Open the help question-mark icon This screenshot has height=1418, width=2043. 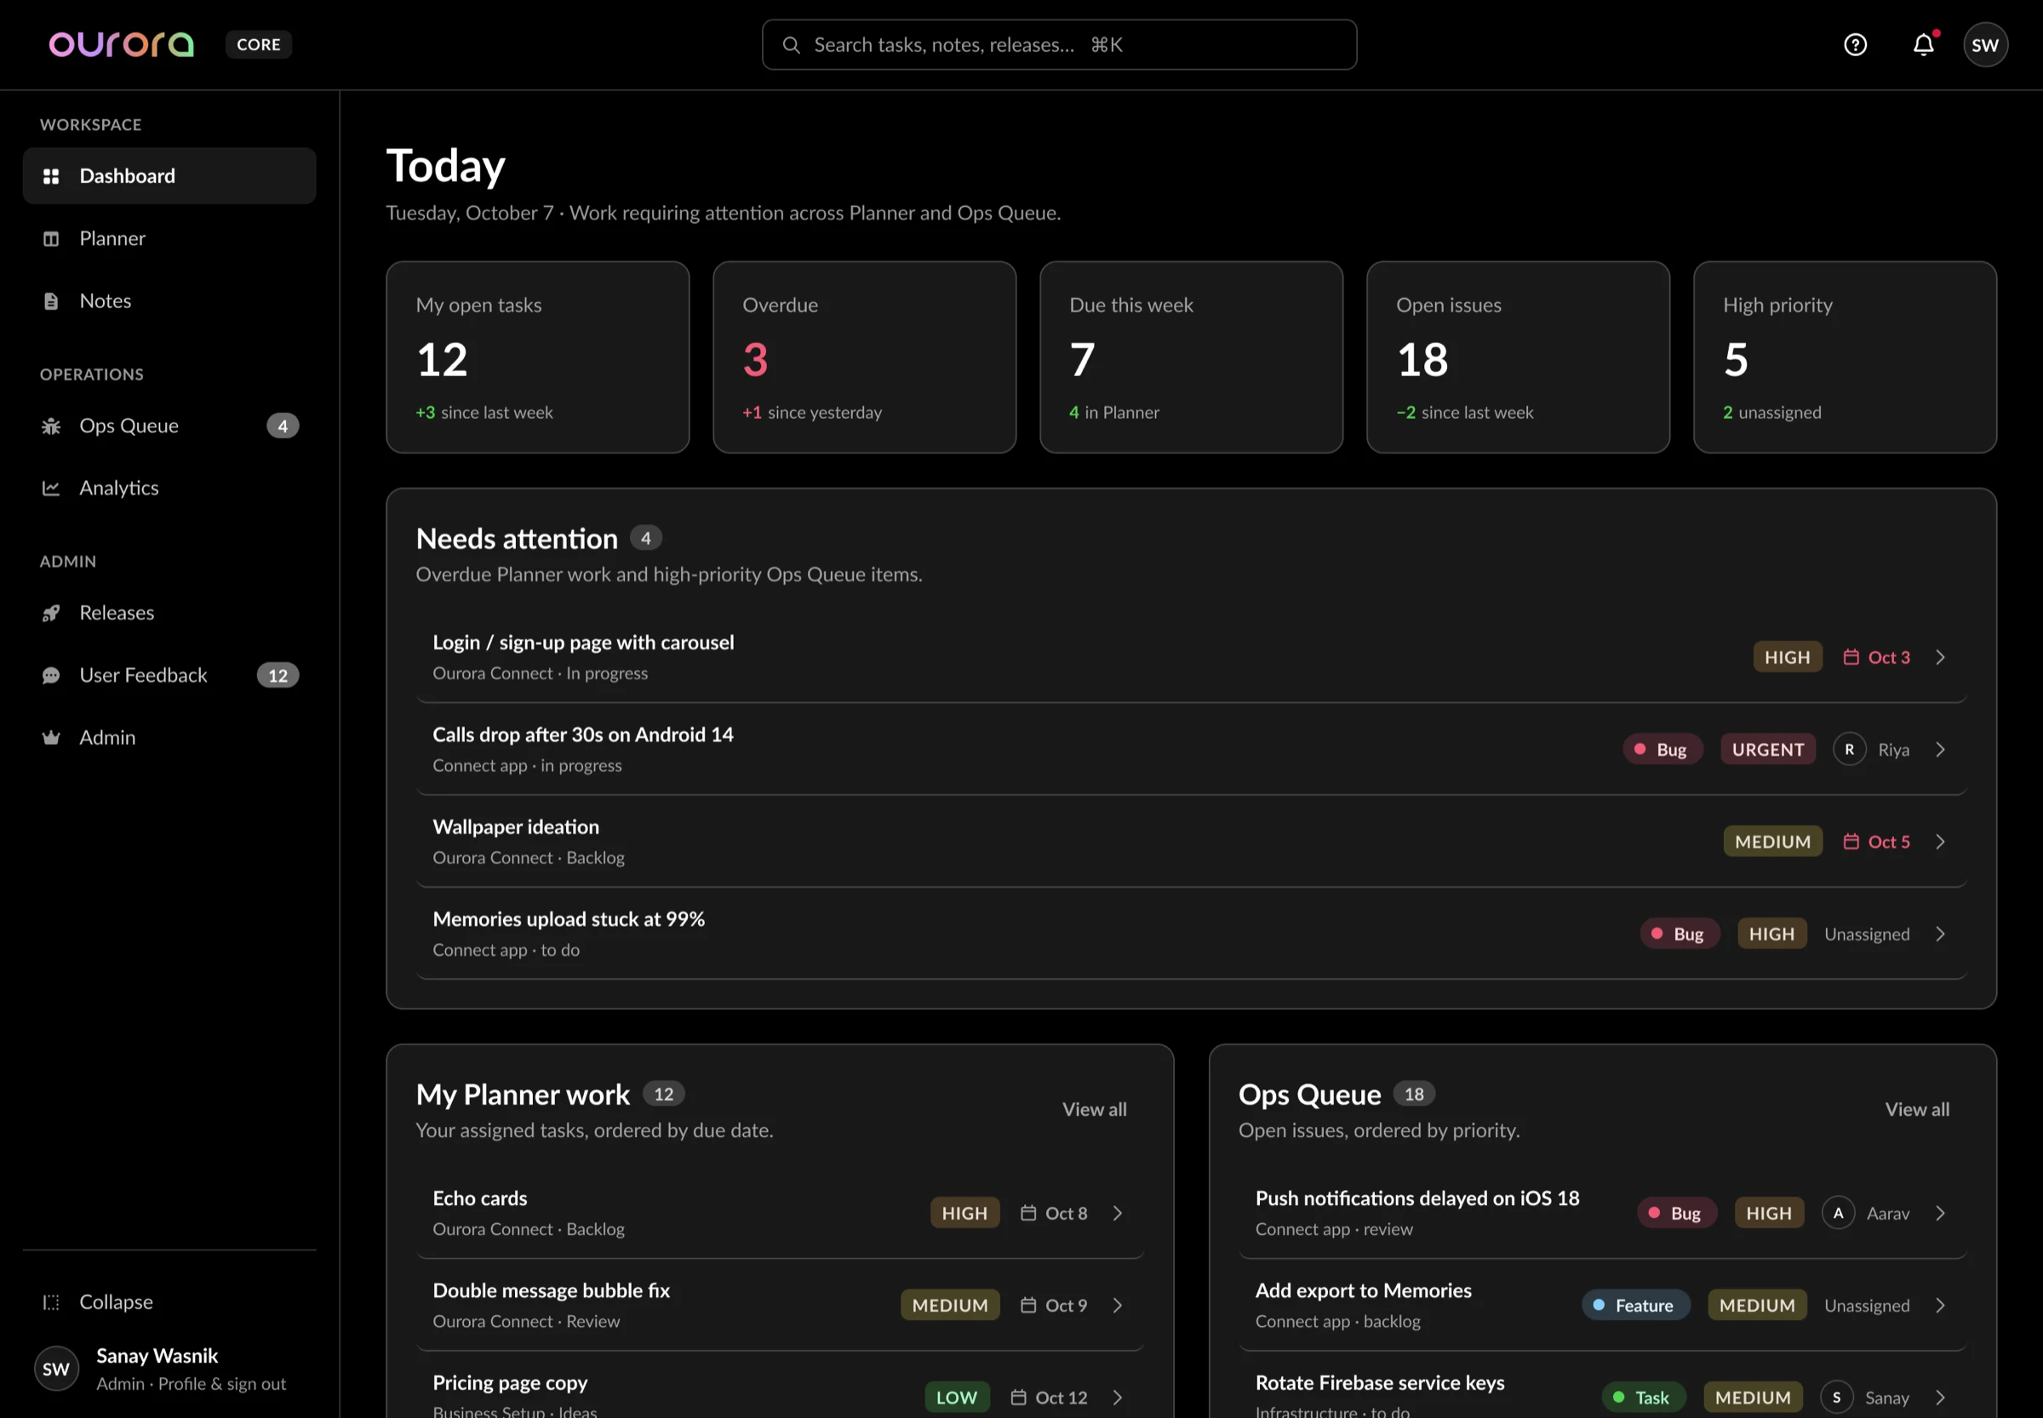click(1855, 44)
